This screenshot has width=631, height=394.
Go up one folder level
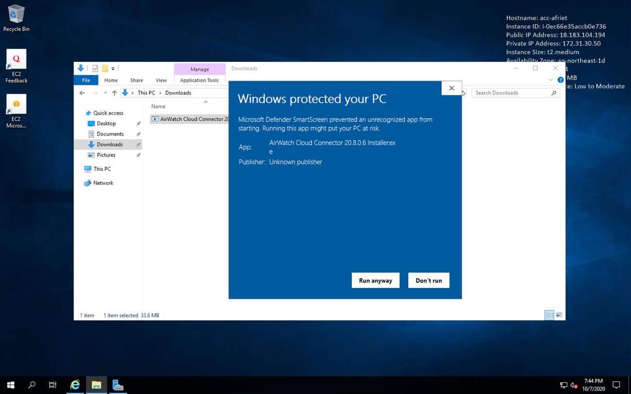[x=114, y=93]
